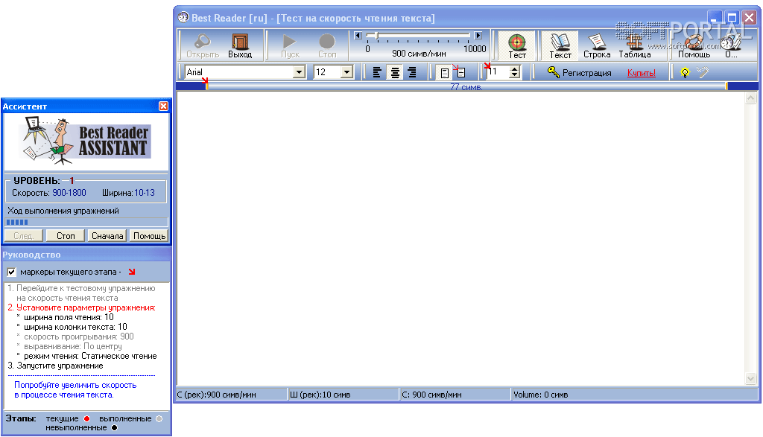This screenshot has width=763, height=437.
Task: Increase speed with the slider right arrow
Action: tap(478, 36)
